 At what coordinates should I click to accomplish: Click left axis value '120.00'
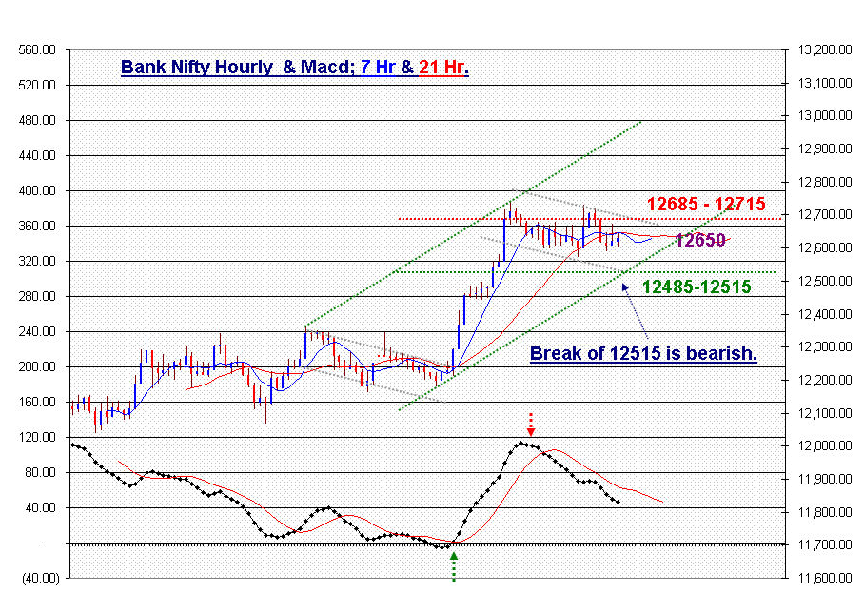(37, 437)
